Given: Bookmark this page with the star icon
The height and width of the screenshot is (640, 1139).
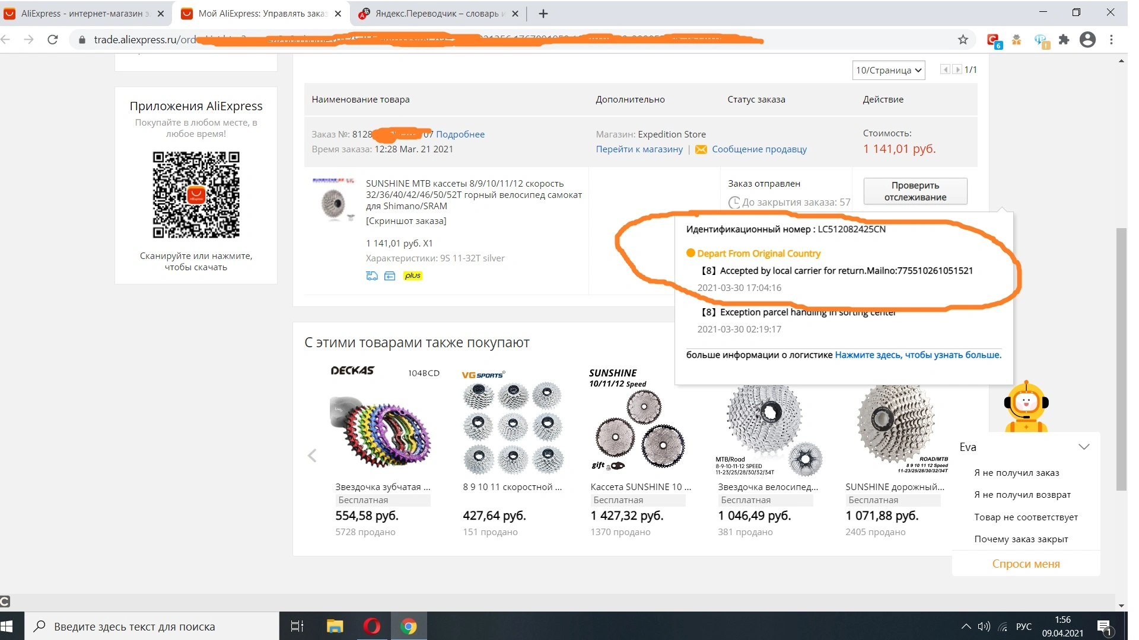Looking at the screenshot, I should 963,40.
